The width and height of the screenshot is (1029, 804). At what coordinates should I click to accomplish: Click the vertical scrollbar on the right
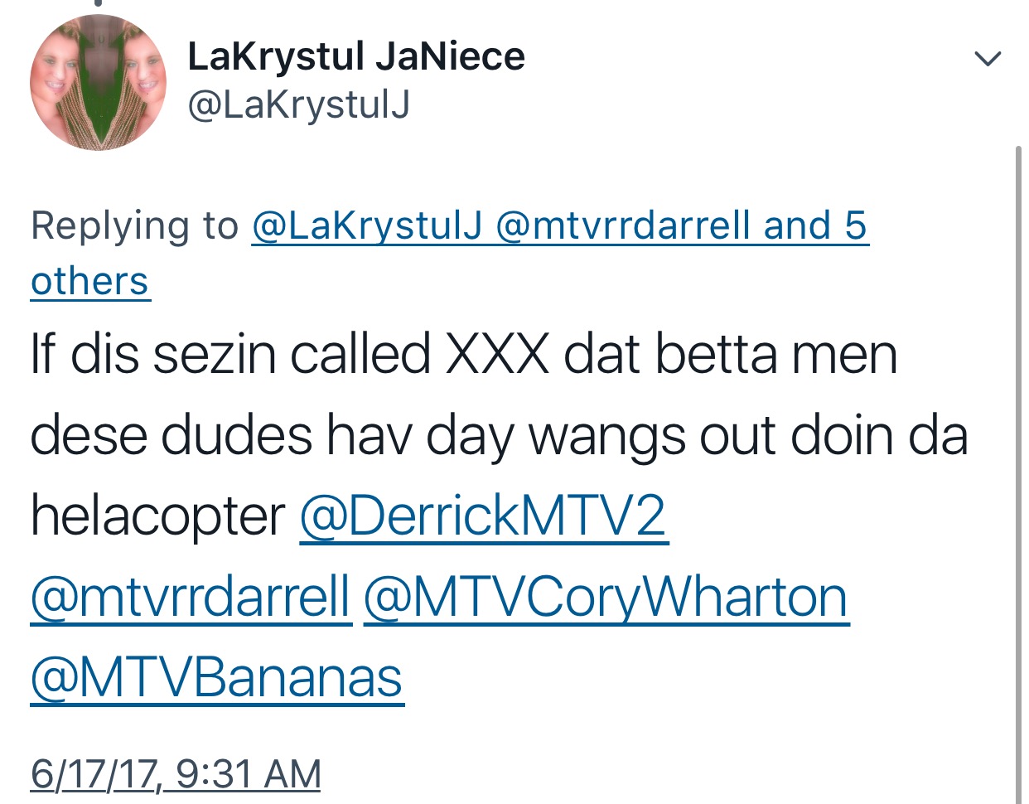pos(1019,475)
